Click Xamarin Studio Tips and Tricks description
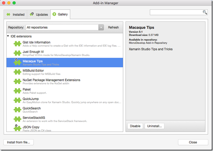The image size is (213, 151). [151, 49]
